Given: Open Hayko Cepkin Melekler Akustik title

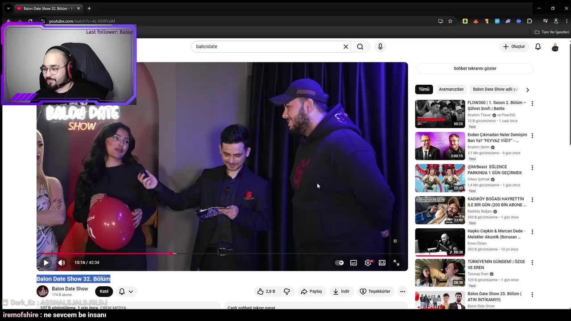Looking at the screenshot, I should pos(496,234).
